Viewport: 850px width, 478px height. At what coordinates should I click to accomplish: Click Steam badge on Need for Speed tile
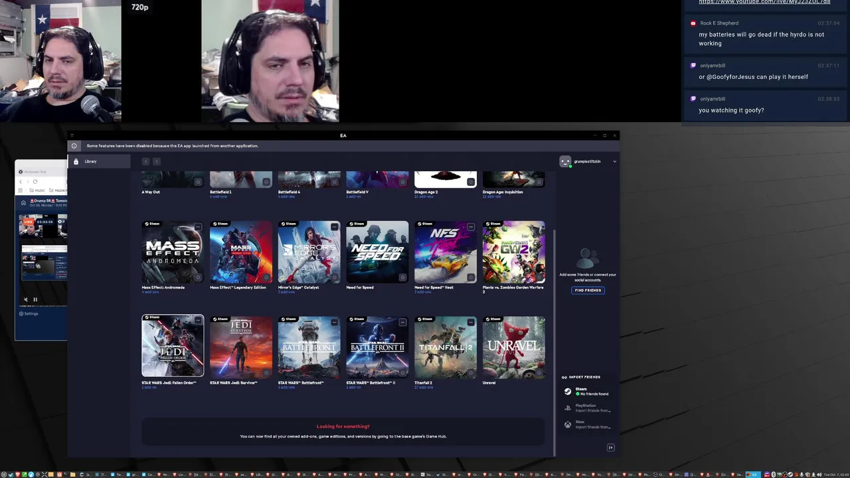tap(355, 224)
